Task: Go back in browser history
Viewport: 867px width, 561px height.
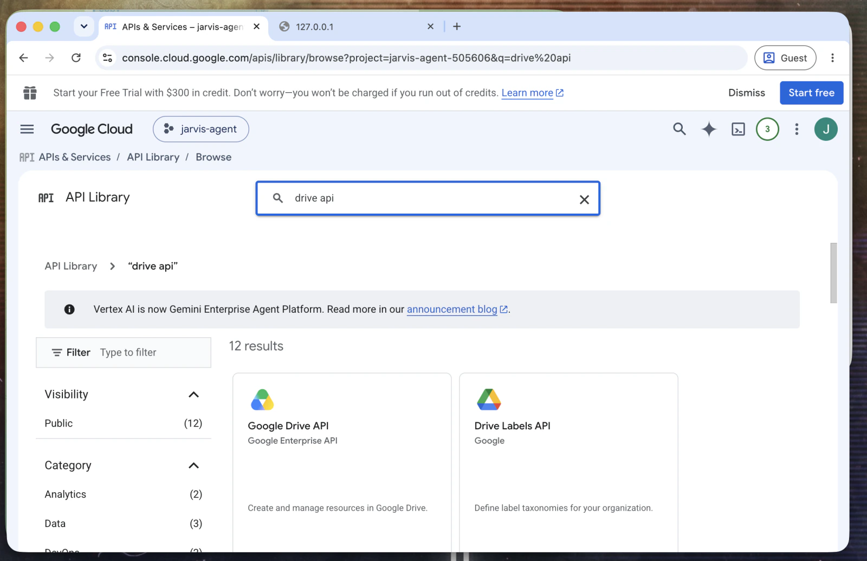Action: (x=23, y=58)
